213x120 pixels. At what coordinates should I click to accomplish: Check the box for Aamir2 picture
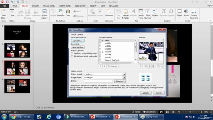100,41
